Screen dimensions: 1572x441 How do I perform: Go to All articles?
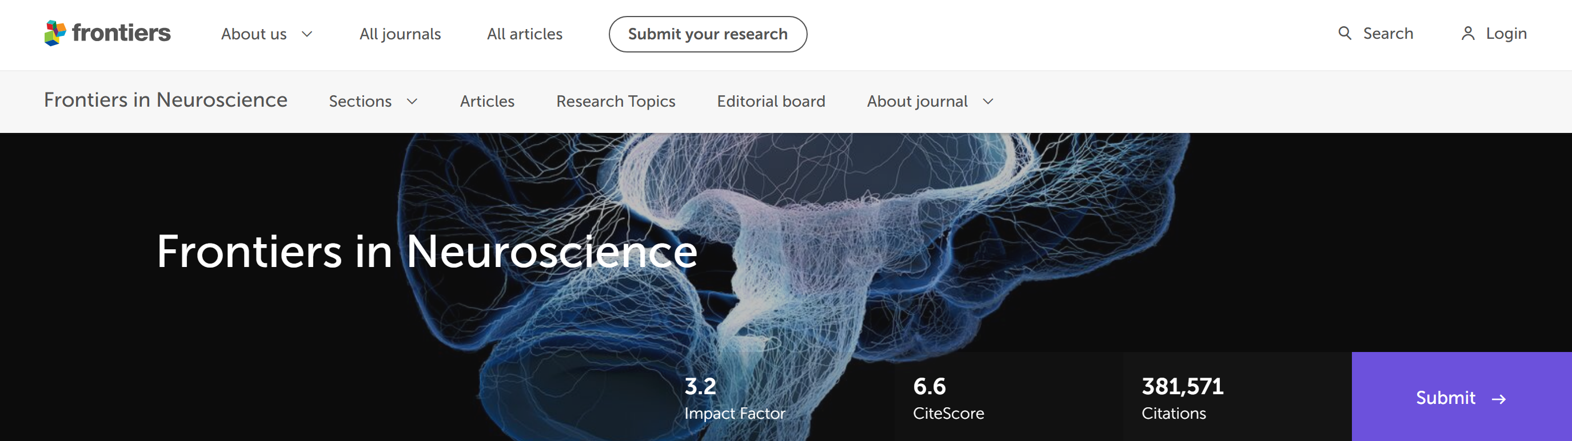point(524,34)
